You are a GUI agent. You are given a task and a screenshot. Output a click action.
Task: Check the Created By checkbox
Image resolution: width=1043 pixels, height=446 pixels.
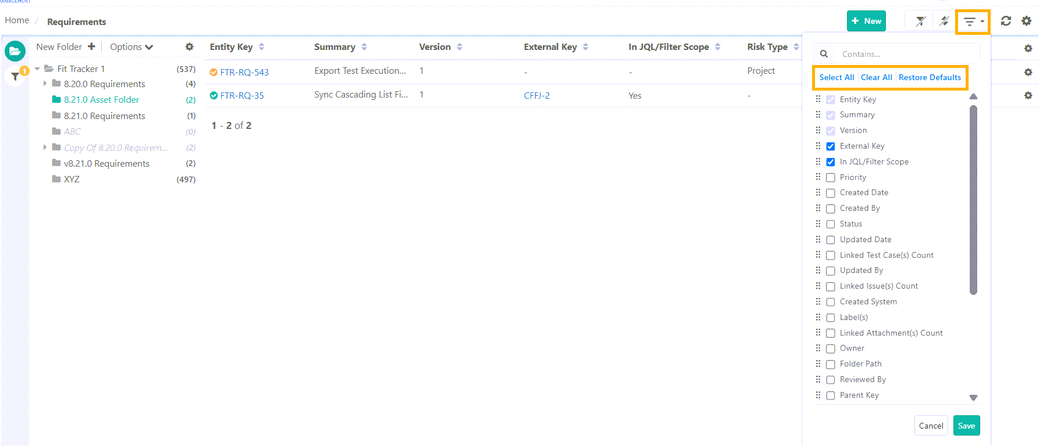point(831,208)
